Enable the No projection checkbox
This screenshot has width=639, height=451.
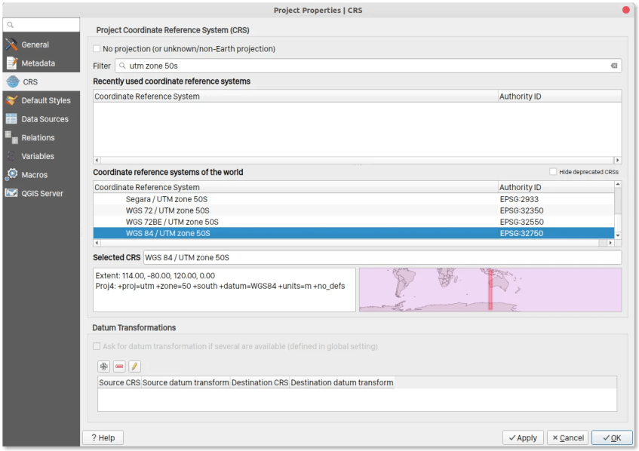97,49
